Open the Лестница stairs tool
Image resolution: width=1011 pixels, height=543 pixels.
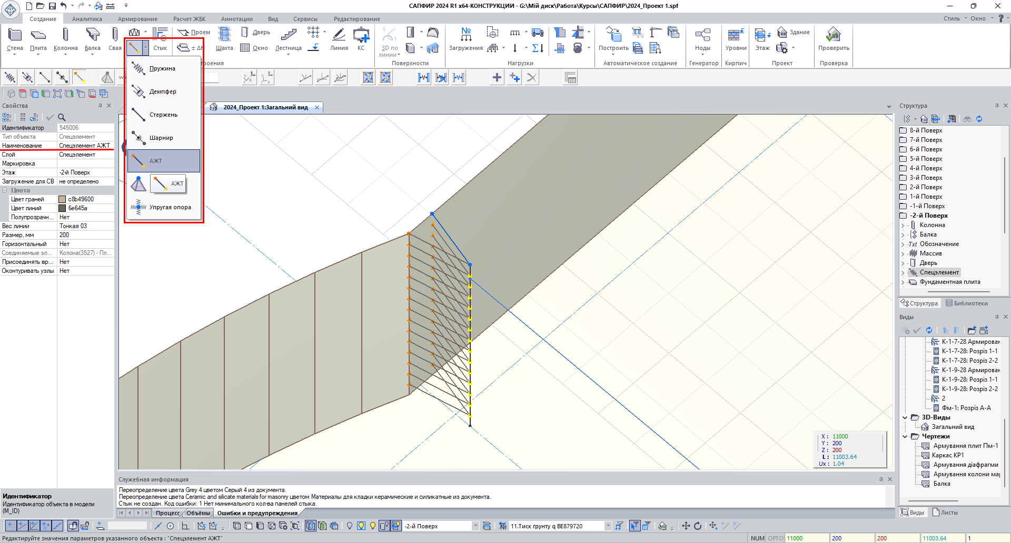click(288, 36)
